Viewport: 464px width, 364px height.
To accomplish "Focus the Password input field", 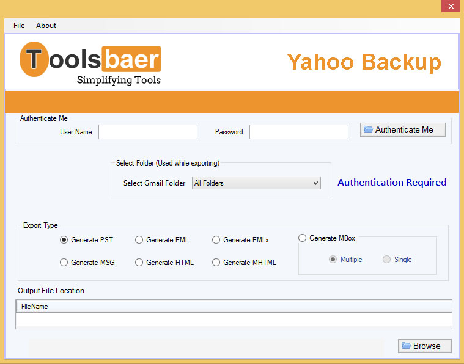I will coord(299,132).
